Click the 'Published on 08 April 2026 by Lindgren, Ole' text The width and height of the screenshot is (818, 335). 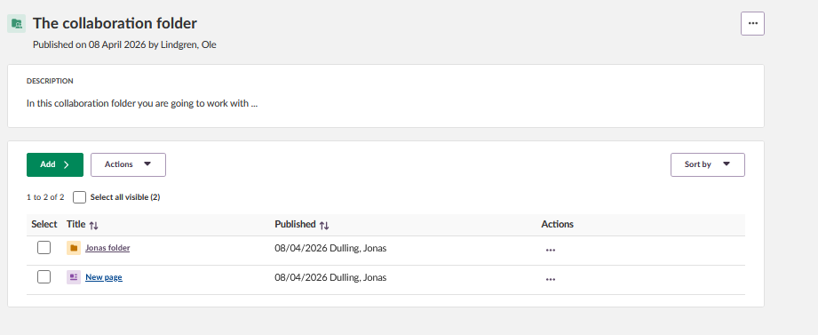[124, 45]
